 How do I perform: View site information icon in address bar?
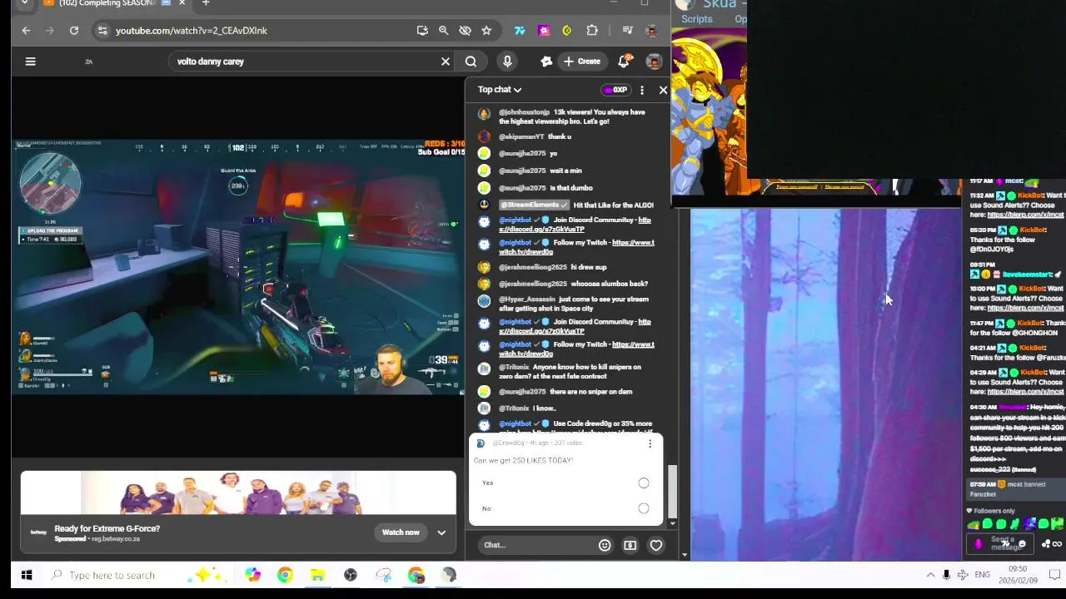point(102,31)
